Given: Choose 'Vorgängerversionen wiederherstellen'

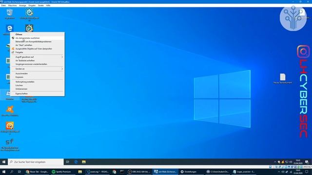Looking at the screenshot, I should (x=38, y=64).
